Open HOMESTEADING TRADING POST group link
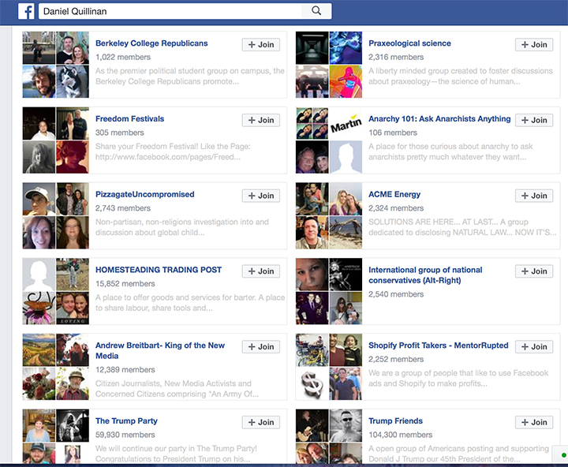Image resolution: width=568 pixels, height=467 pixels. (159, 270)
